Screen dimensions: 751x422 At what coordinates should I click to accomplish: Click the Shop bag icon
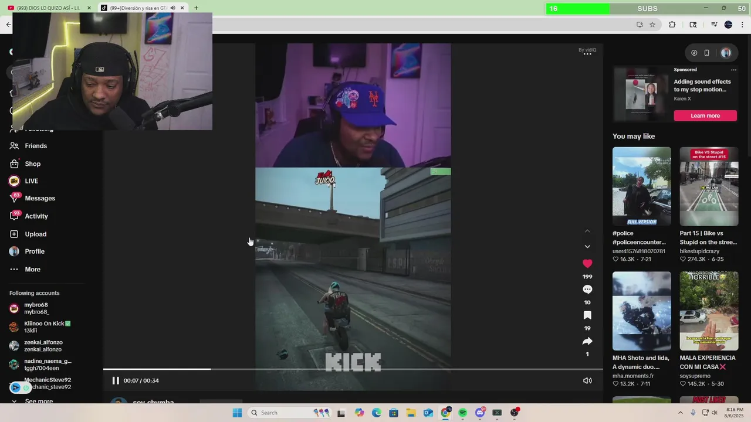(x=14, y=164)
